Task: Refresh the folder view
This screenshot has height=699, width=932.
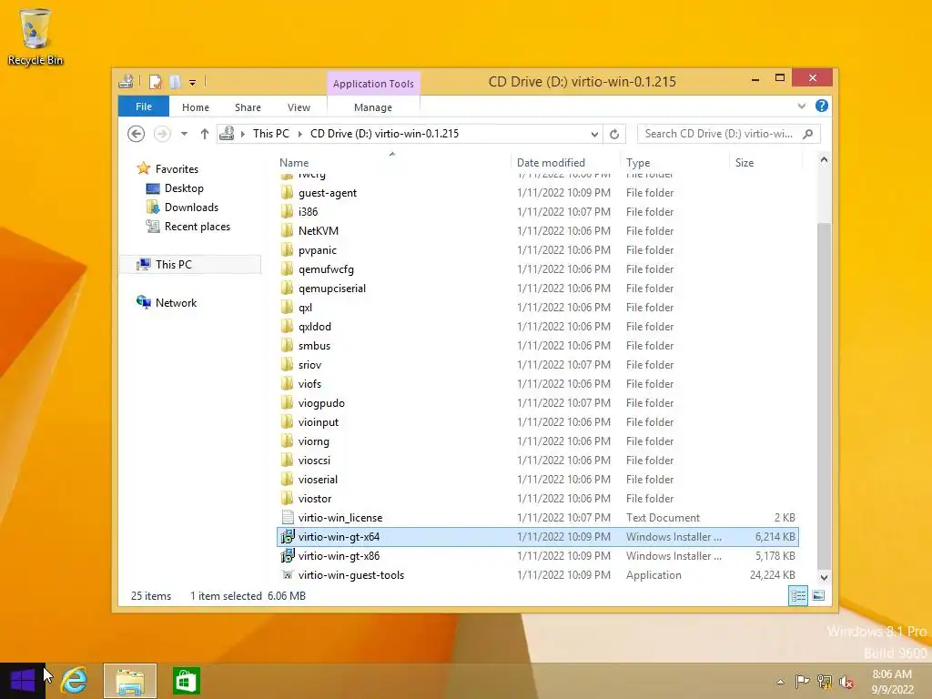Action: (x=614, y=135)
